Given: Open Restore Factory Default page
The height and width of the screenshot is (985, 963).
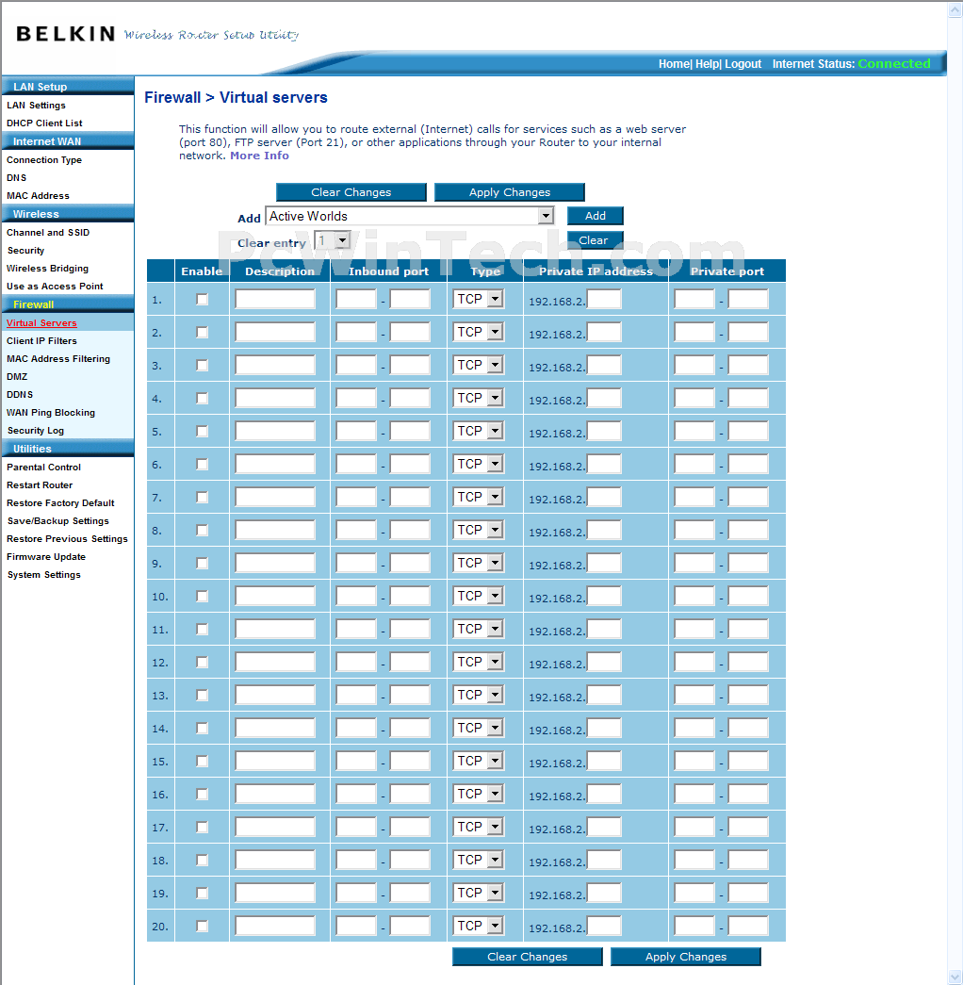Looking at the screenshot, I should (x=60, y=503).
